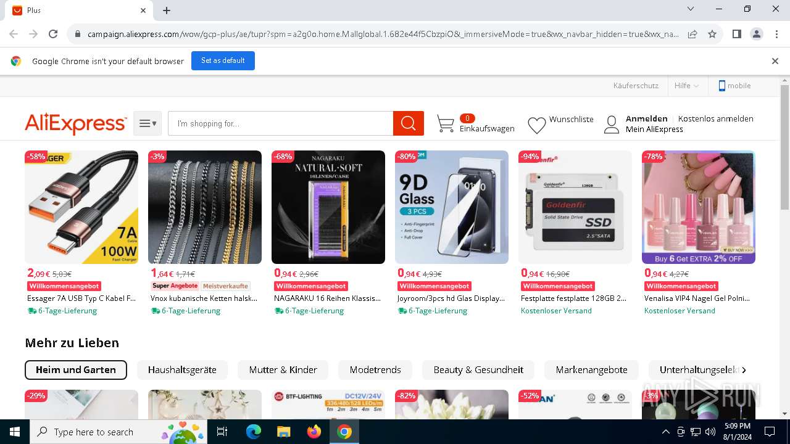Viewport: 790px width, 444px height.
Task: Open File Explorer from taskbar
Action: 283,432
